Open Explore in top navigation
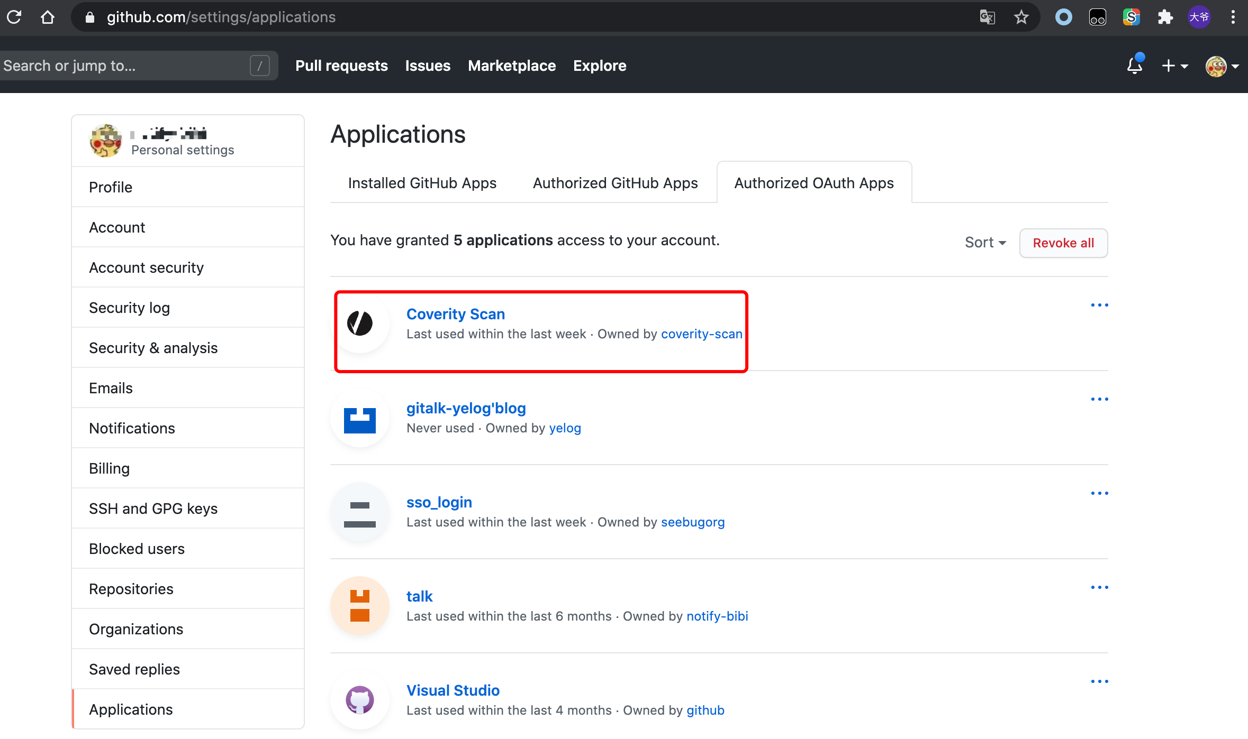1248x739 pixels. pyautogui.click(x=600, y=66)
